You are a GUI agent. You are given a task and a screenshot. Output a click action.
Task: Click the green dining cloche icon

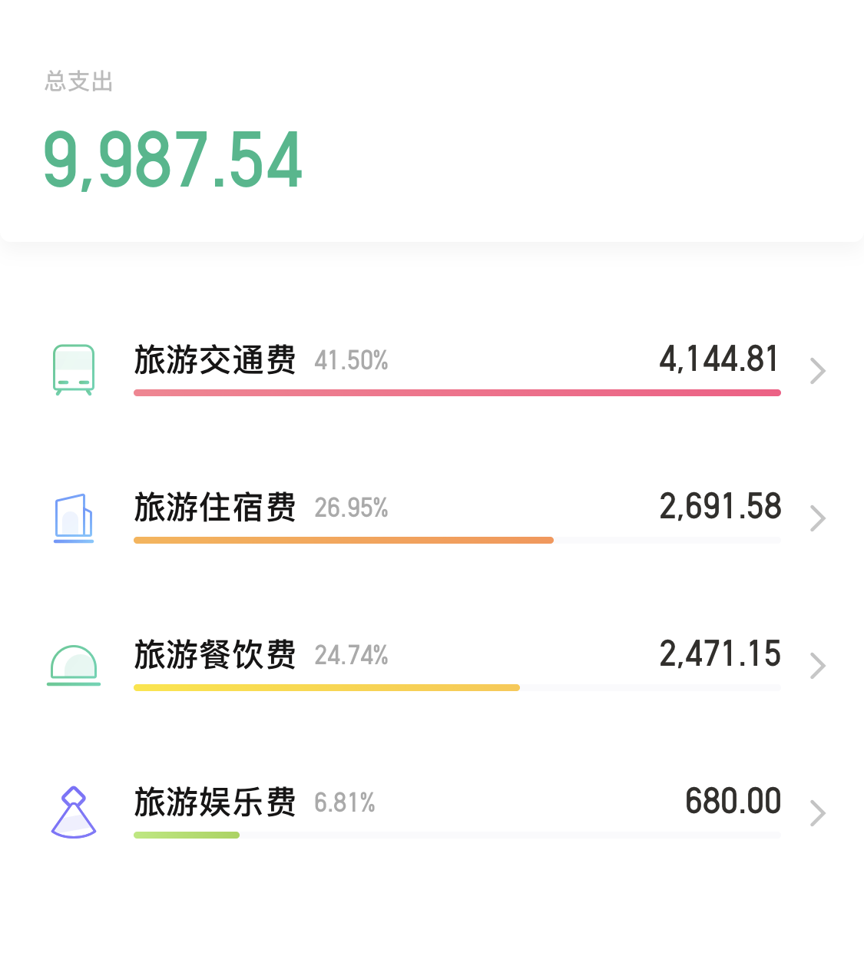tap(74, 665)
